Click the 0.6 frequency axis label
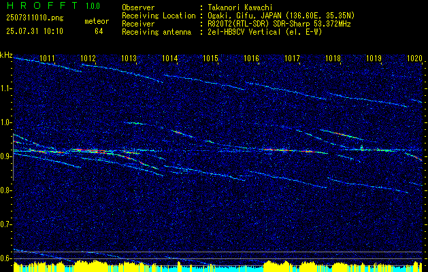428x272 pixels. tap(6, 258)
